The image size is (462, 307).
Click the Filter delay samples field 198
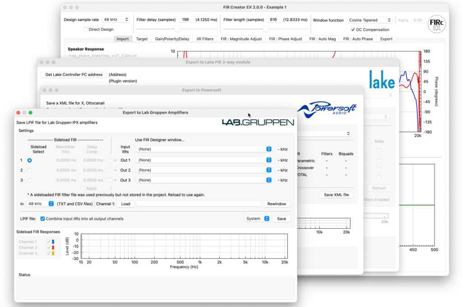[185, 19]
